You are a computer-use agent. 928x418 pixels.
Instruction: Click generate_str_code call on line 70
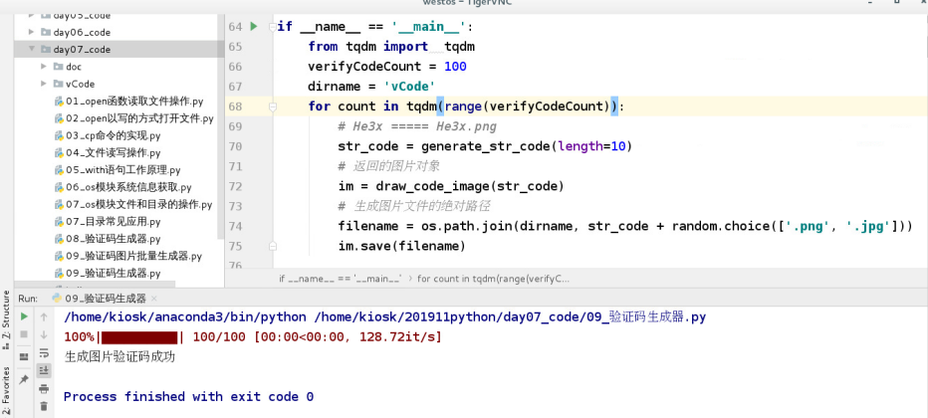[x=485, y=146]
